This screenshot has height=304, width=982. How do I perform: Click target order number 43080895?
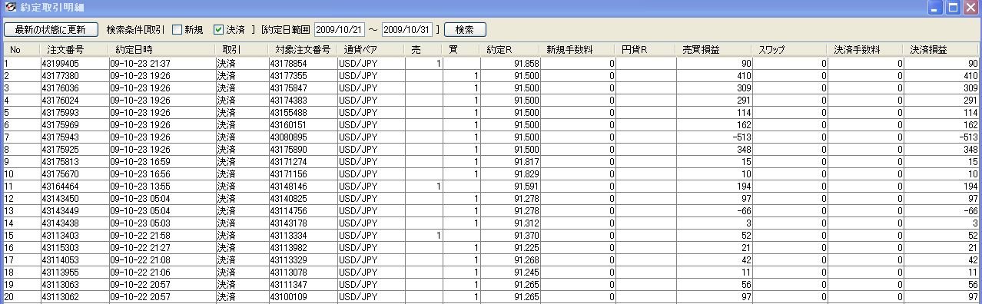[289, 137]
